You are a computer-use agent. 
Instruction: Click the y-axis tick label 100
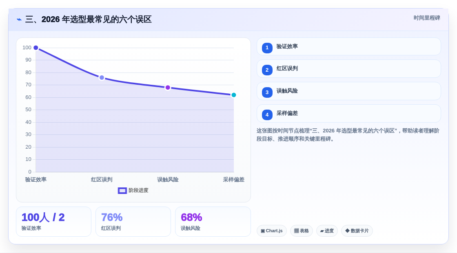27,48
